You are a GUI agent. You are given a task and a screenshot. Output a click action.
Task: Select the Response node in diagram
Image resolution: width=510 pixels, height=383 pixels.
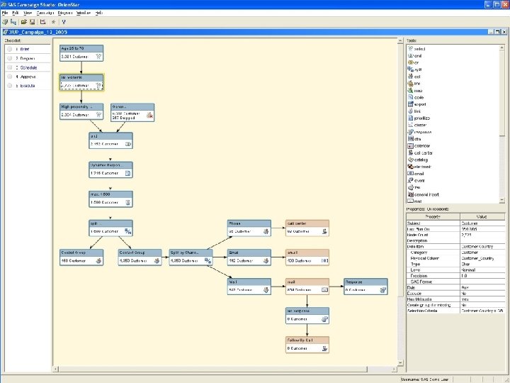pos(365,287)
